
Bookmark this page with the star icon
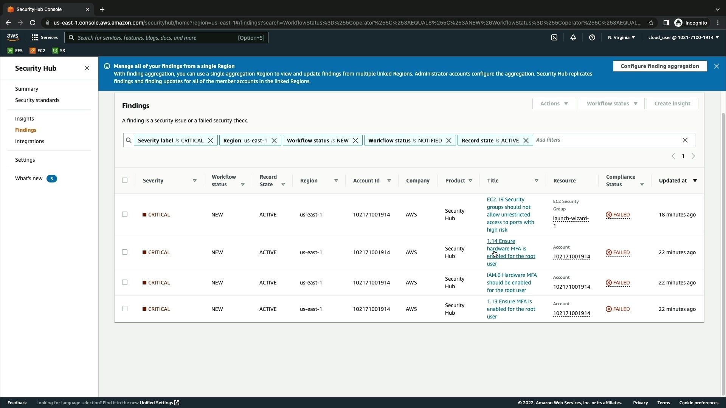[x=651, y=23]
